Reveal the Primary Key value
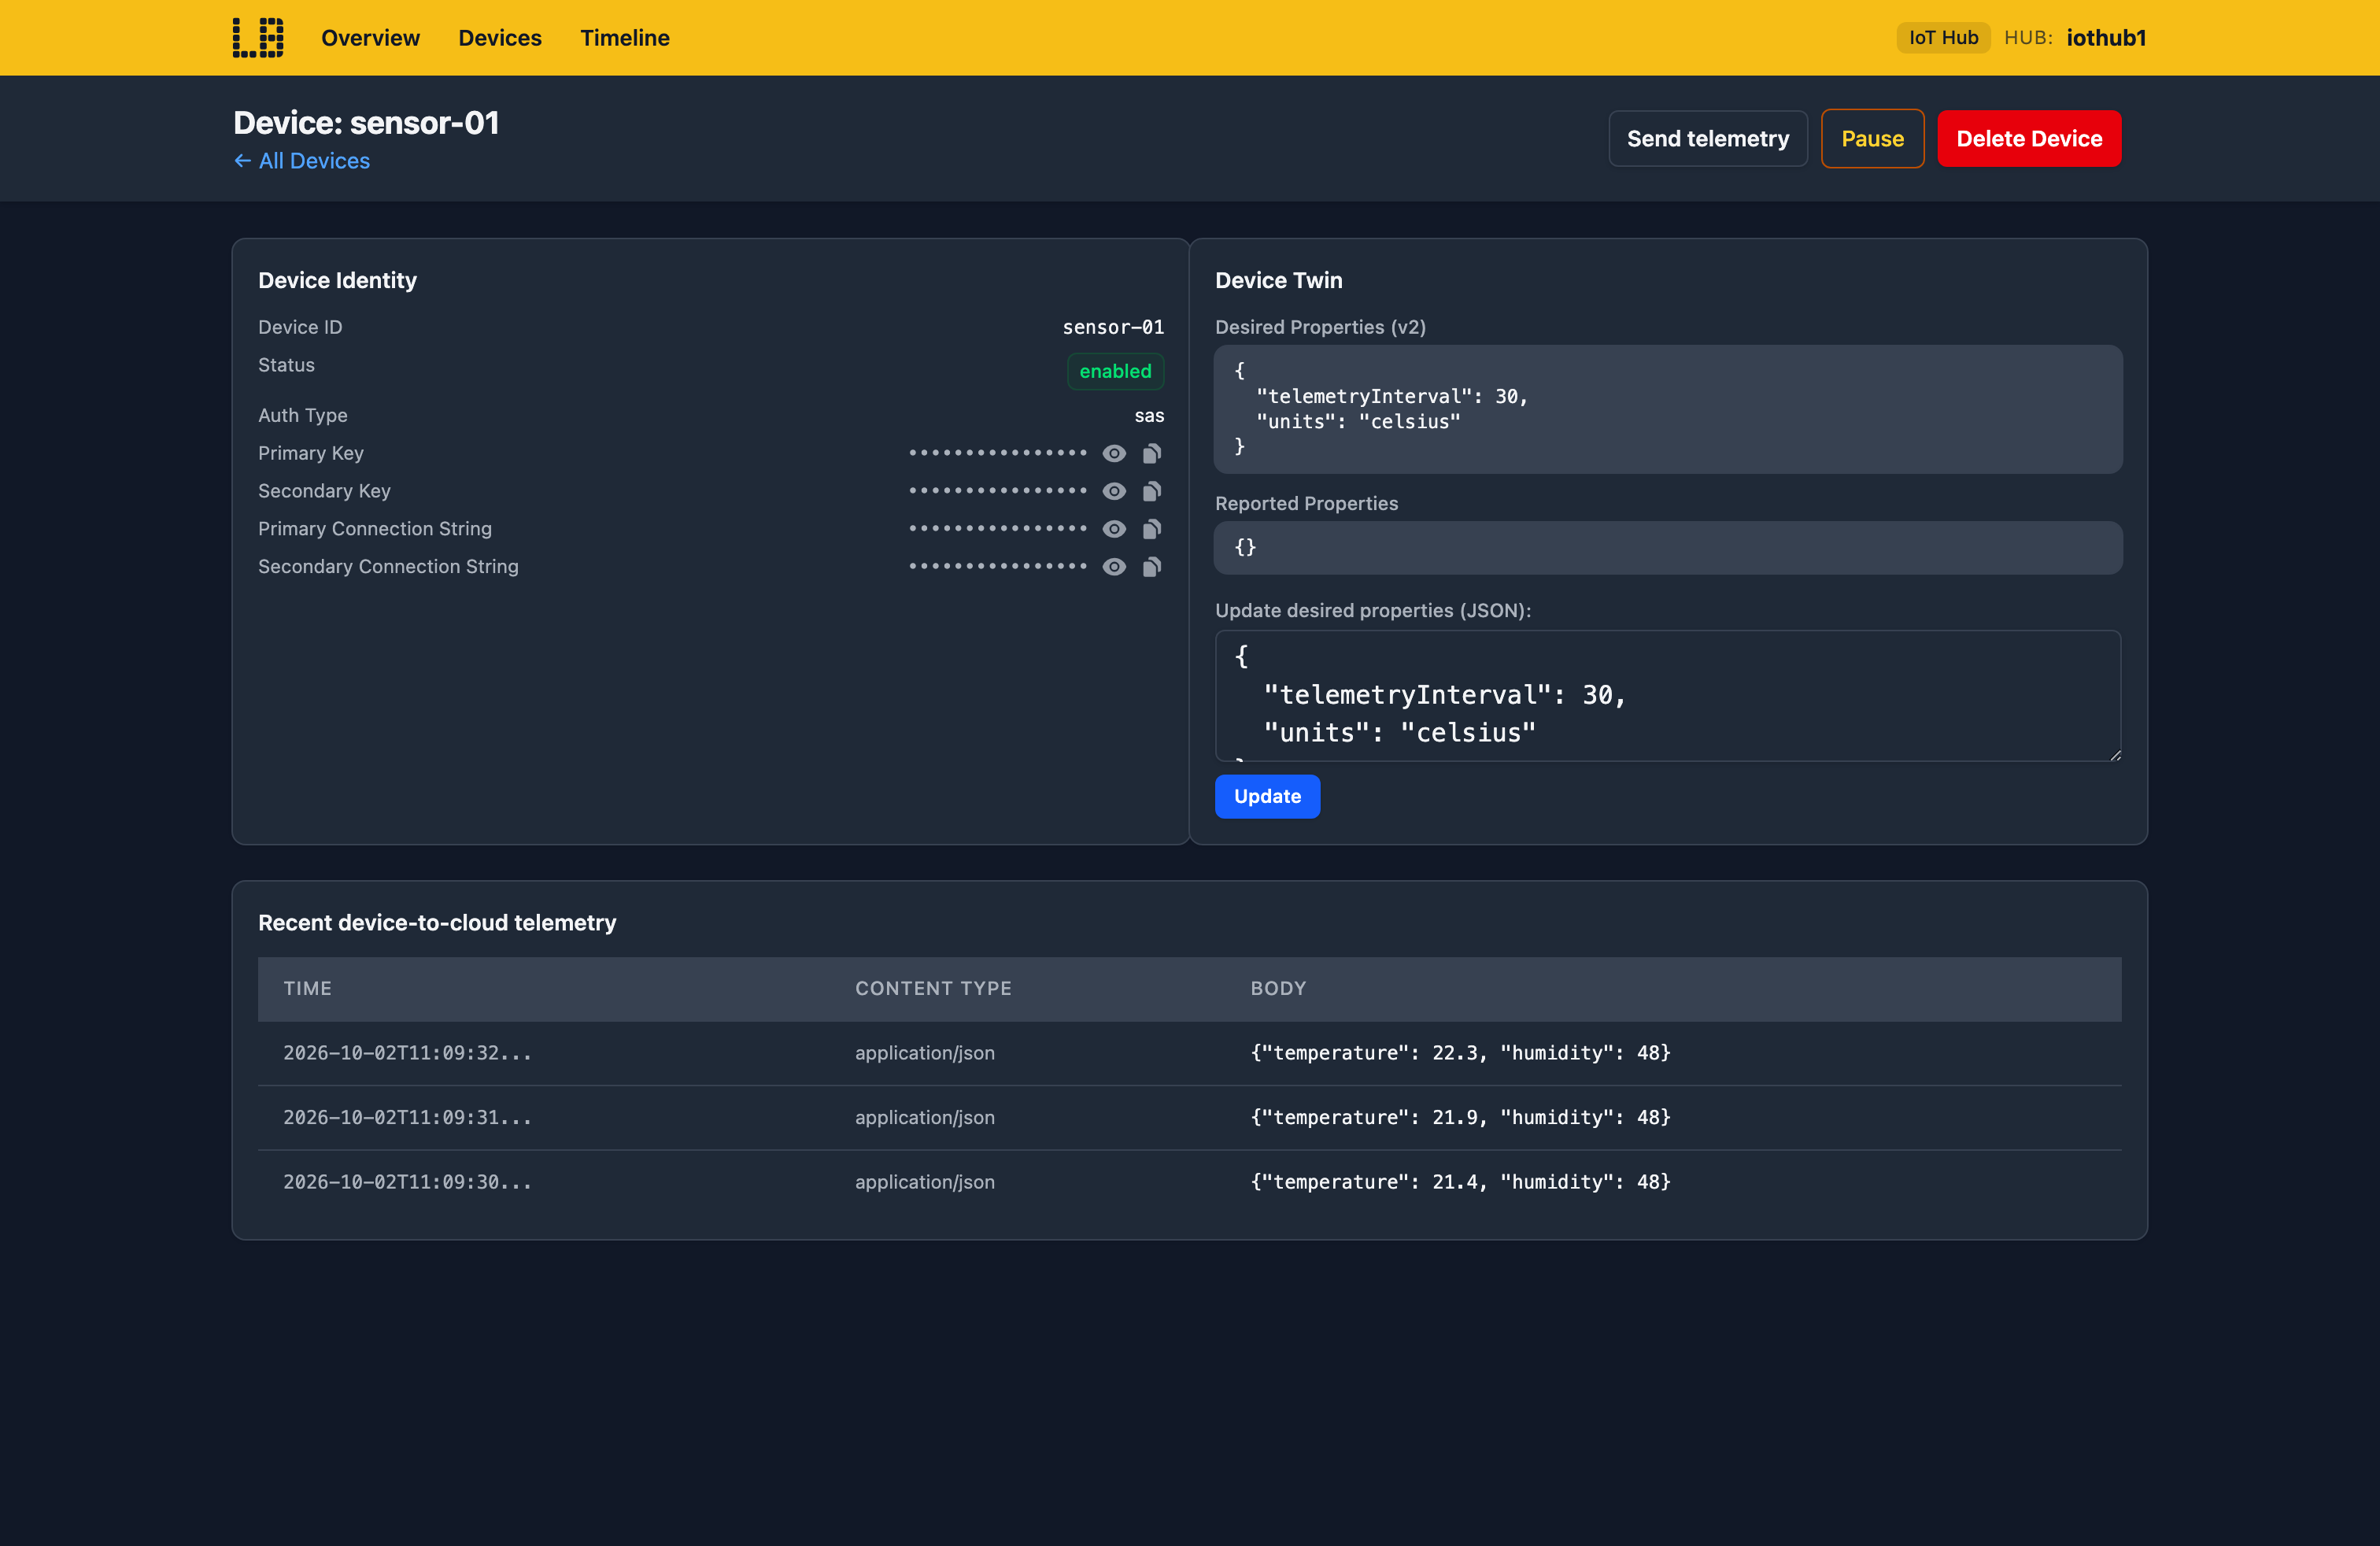This screenshot has width=2380, height=1546. click(1114, 454)
